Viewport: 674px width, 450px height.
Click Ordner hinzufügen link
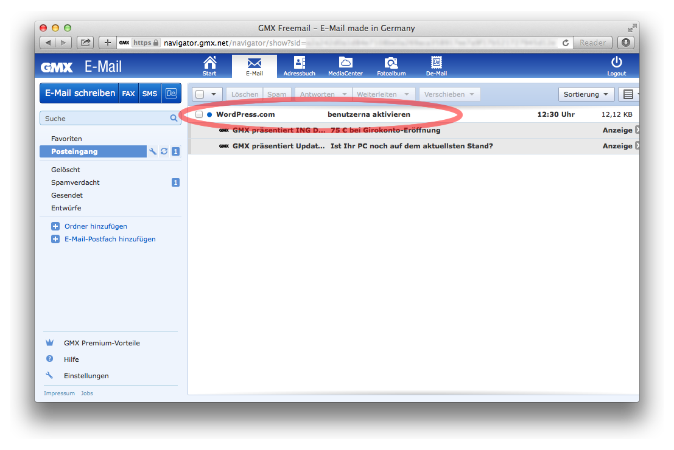(96, 226)
